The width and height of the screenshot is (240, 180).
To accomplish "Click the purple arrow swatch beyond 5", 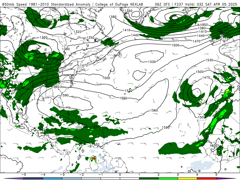I will click(226, 178).
